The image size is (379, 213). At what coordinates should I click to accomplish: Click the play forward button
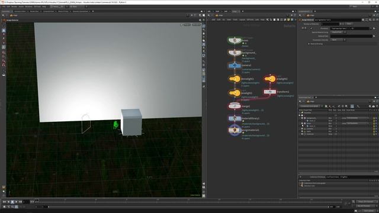pos(17,201)
